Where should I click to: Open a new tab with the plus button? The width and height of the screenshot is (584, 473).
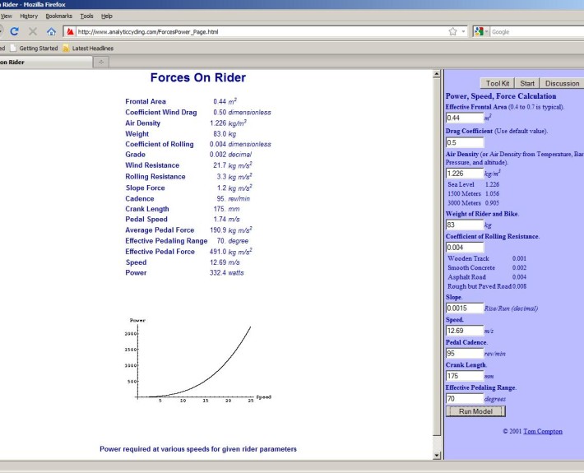pyautogui.click(x=101, y=63)
